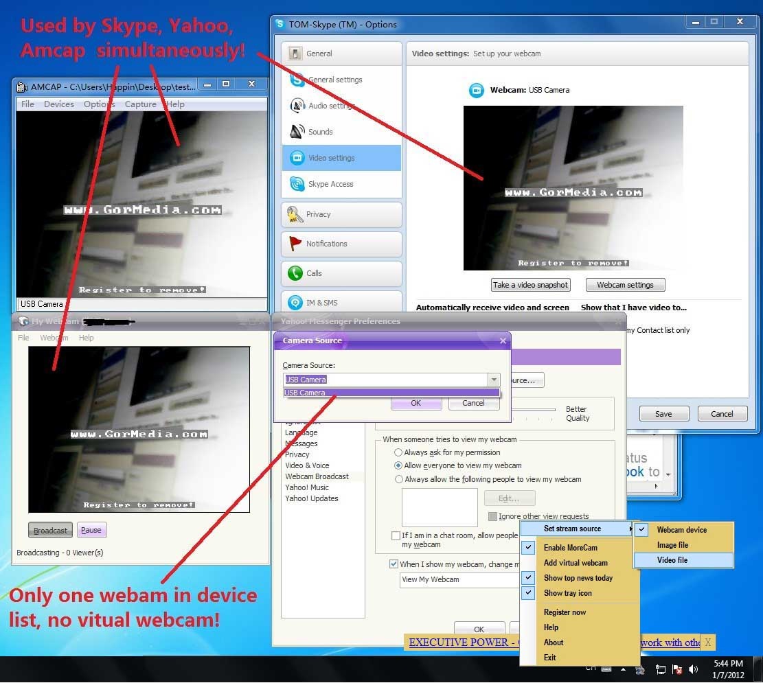Select Yahoo! Music category
This screenshot has height=683, width=763.
tap(306, 487)
